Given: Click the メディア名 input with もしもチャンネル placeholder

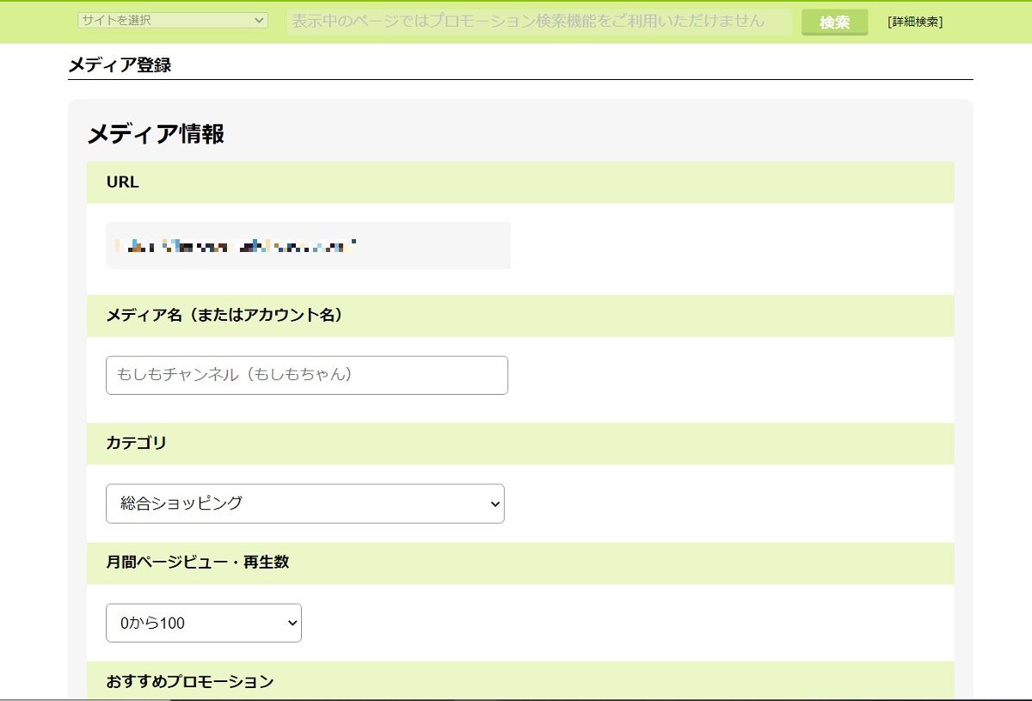Looking at the screenshot, I should click(306, 374).
